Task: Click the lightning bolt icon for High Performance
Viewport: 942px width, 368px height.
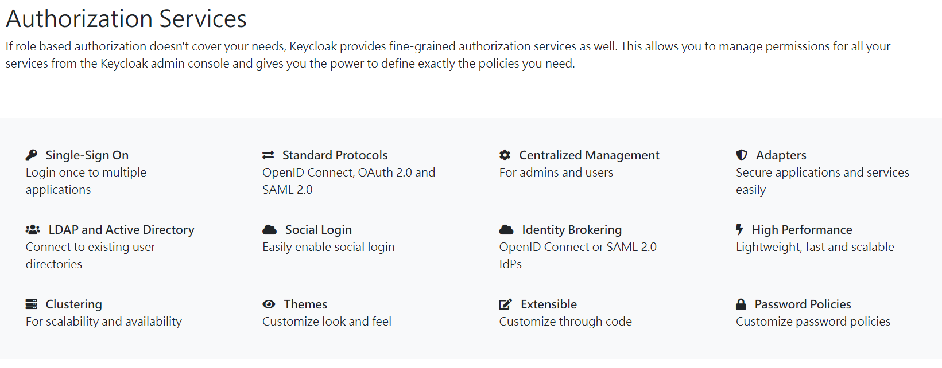Action: click(x=740, y=230)
